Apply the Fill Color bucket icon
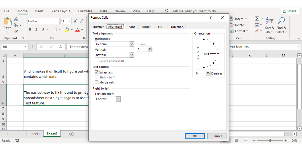302x151 pixels. coord(67,29)
